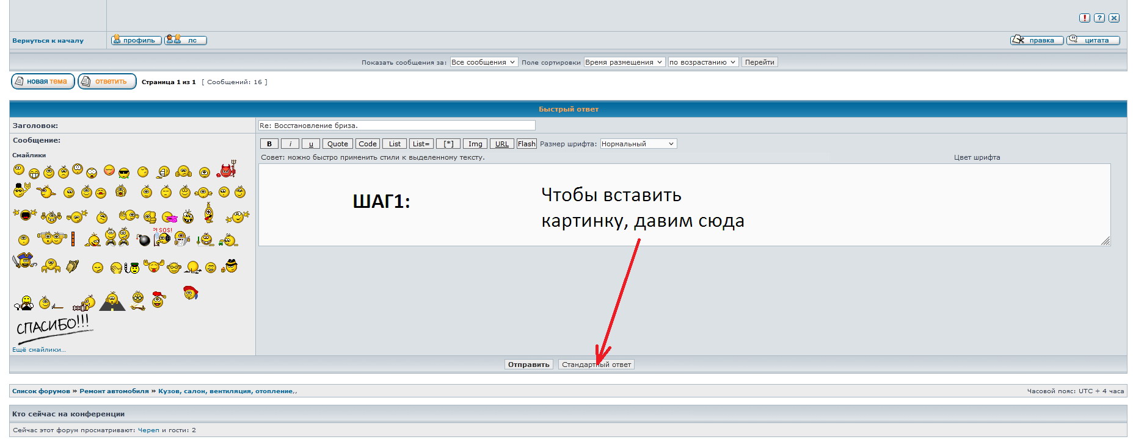This screenshot has height=445, width=1133.
Task: Open the 'Все сообщения' filter dropdown
Action: [x=484, y=62]
